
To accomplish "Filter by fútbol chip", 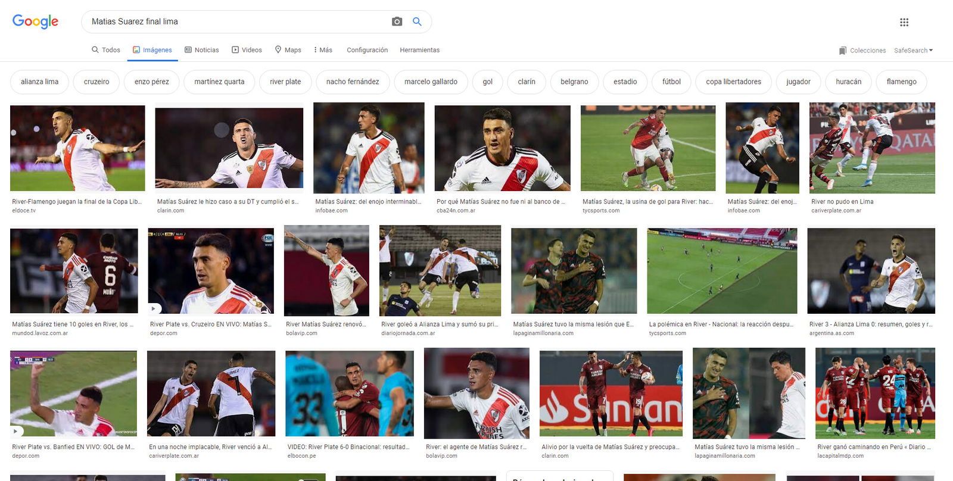I will tap(671, 82).
